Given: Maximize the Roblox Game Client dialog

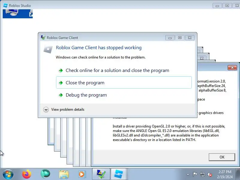Looking at the screenshot, I should (x=180, y=38).
